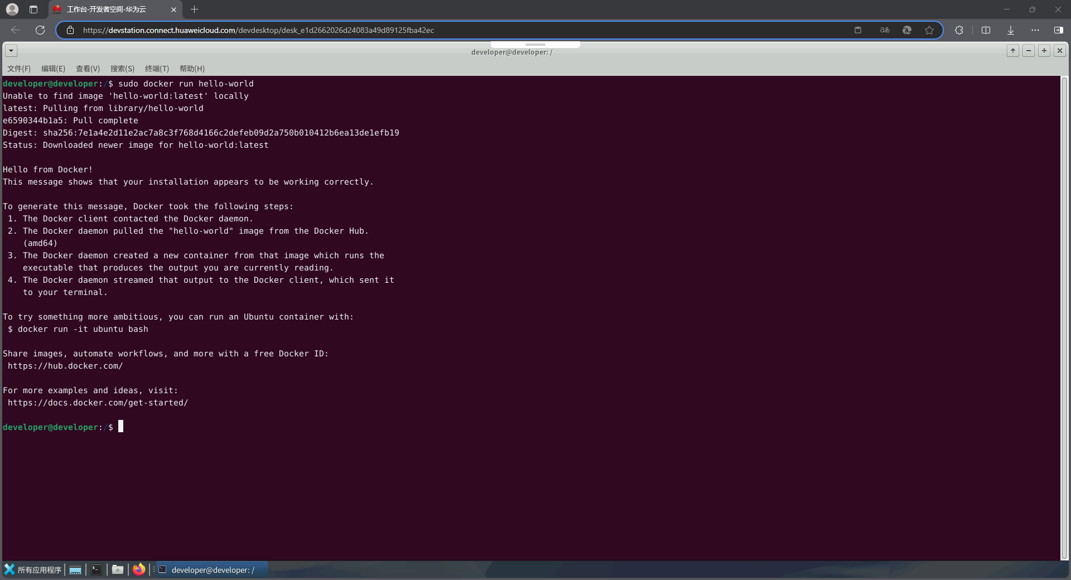Launch terminal emulator from taskbar
Screen dimensions: 1071x580
[97, 569]
